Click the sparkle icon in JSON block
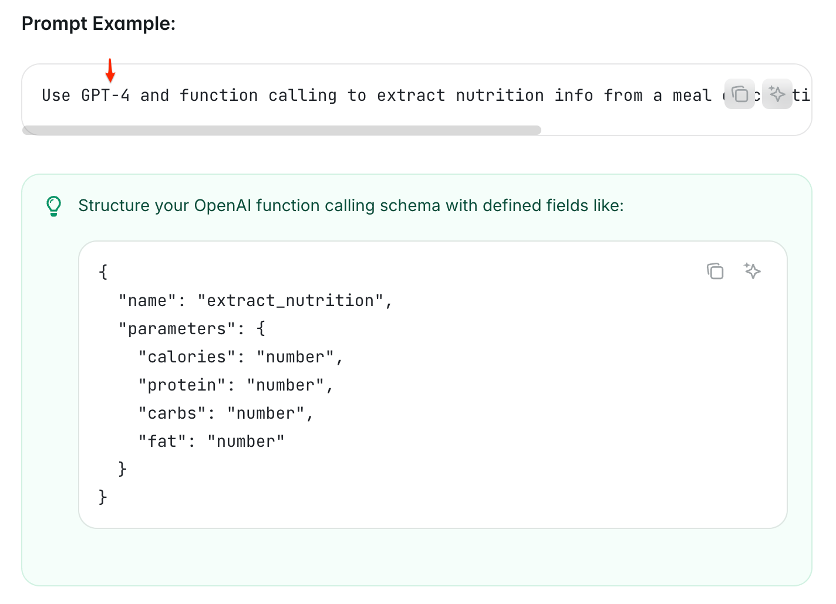The width and height of the screenshot is (836, 604). (x=752, y=271)
